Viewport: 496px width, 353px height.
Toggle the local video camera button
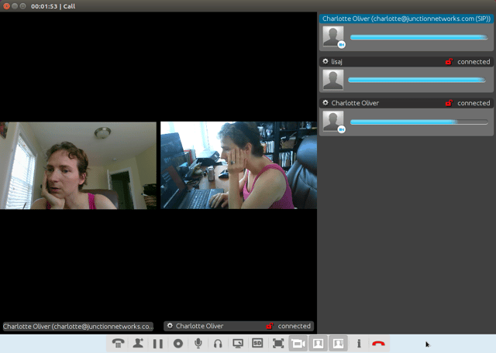pos(298,343)
